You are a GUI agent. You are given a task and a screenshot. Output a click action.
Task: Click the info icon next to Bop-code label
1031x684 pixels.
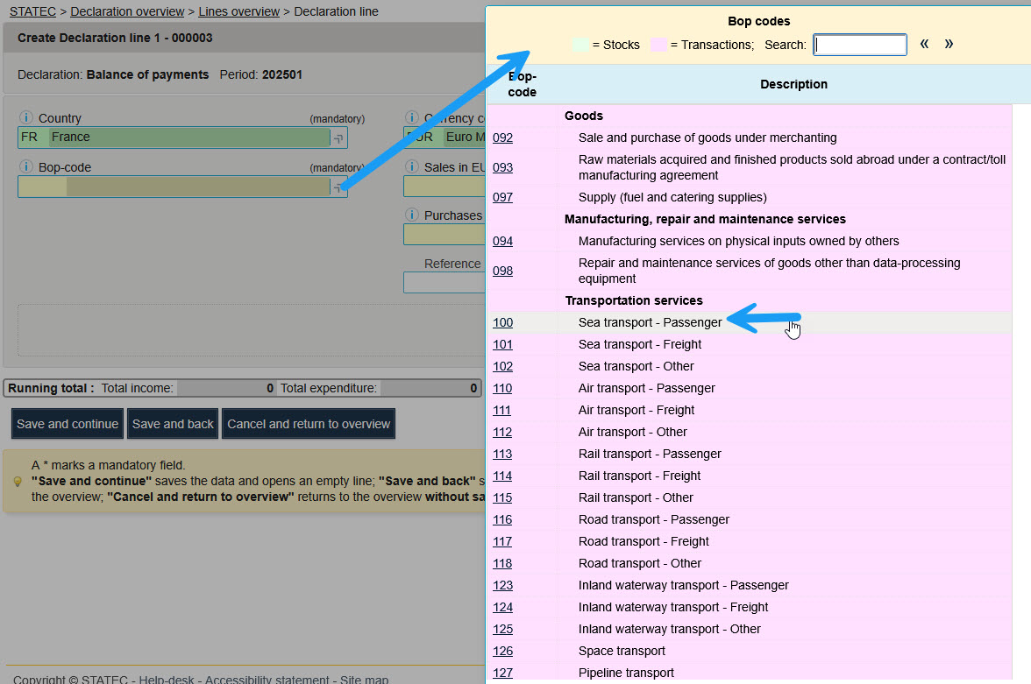[x=25, y=167]
